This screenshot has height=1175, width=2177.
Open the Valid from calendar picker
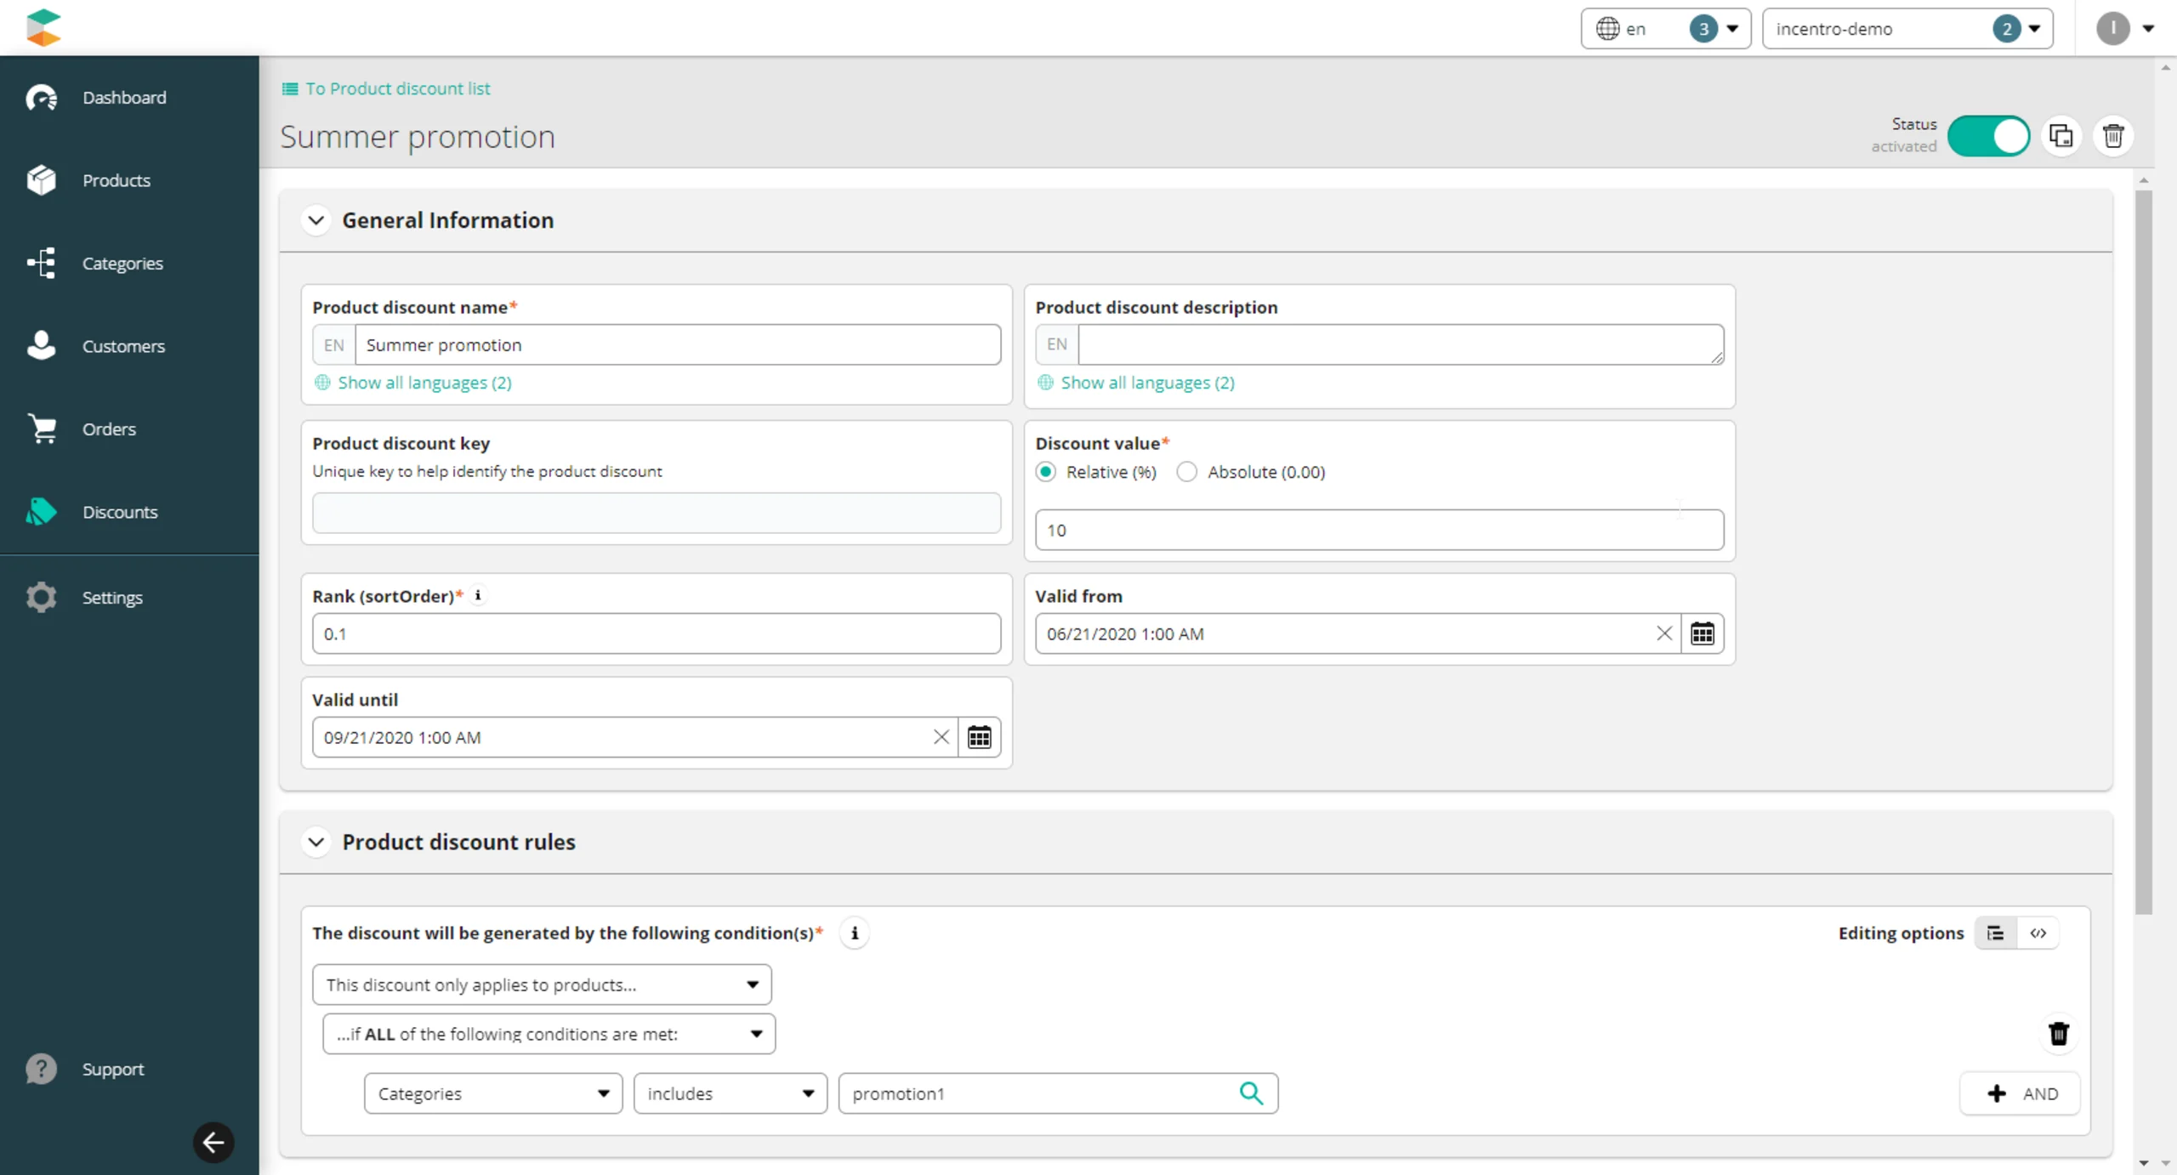(1702, 633)
